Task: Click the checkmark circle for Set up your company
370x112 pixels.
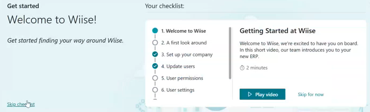Action: coord(155,54)
